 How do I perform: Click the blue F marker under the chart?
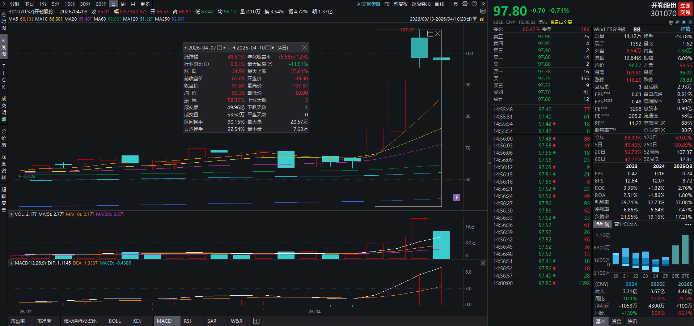457,197
